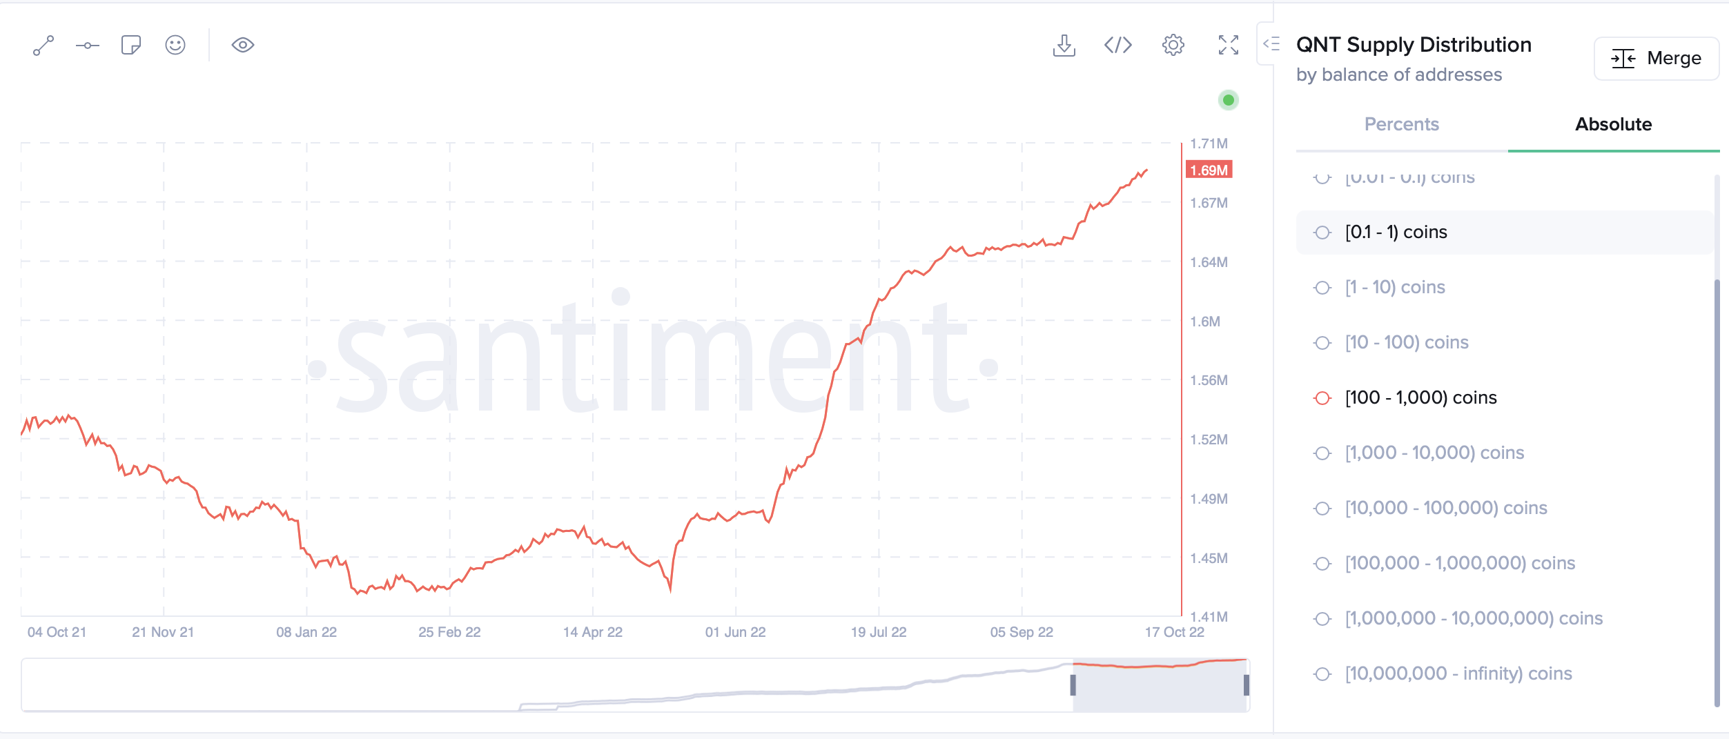Image resolution: width=1729 pixels, height=739 pixels.
Task: Enter fullscreen chart mode
Action: (1229, 46)
